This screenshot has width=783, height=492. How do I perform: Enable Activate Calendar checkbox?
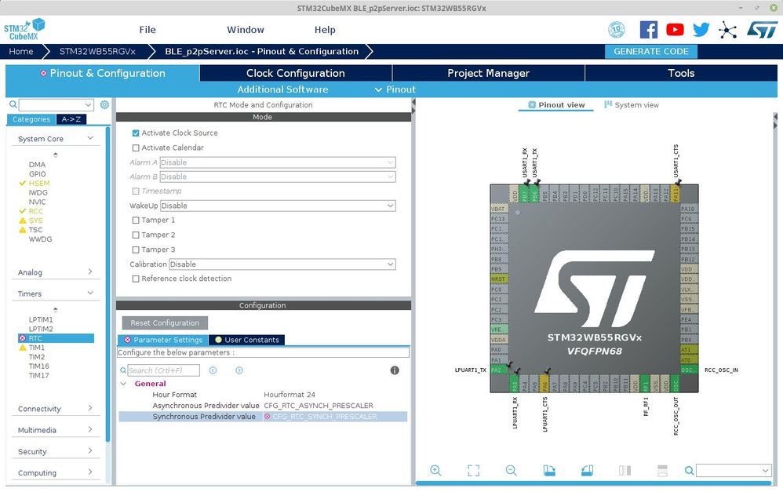pyautogui.click(x=135, y=148)
